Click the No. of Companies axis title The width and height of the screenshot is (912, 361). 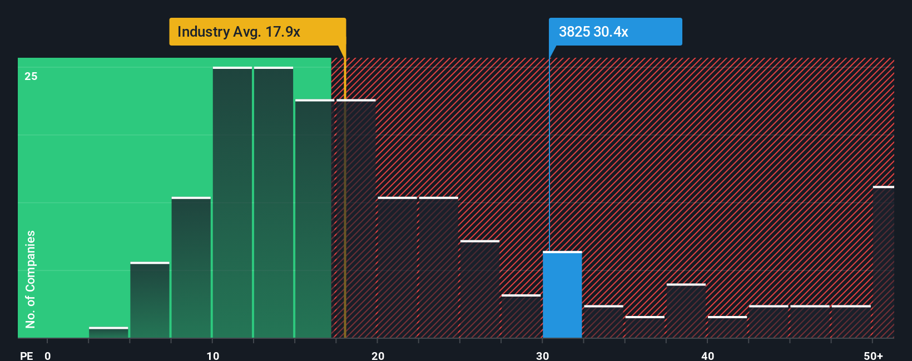[31, 279]
